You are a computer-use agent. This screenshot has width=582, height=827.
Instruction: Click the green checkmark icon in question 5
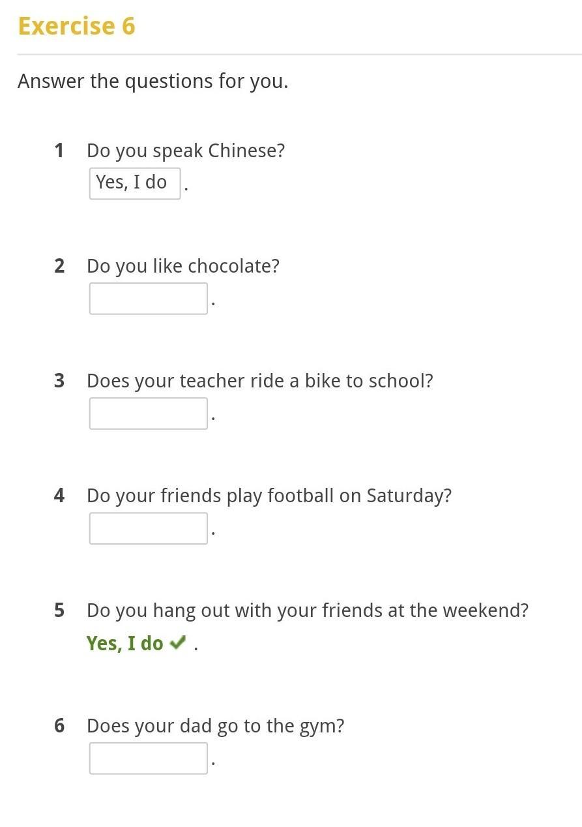coord(177,643)
